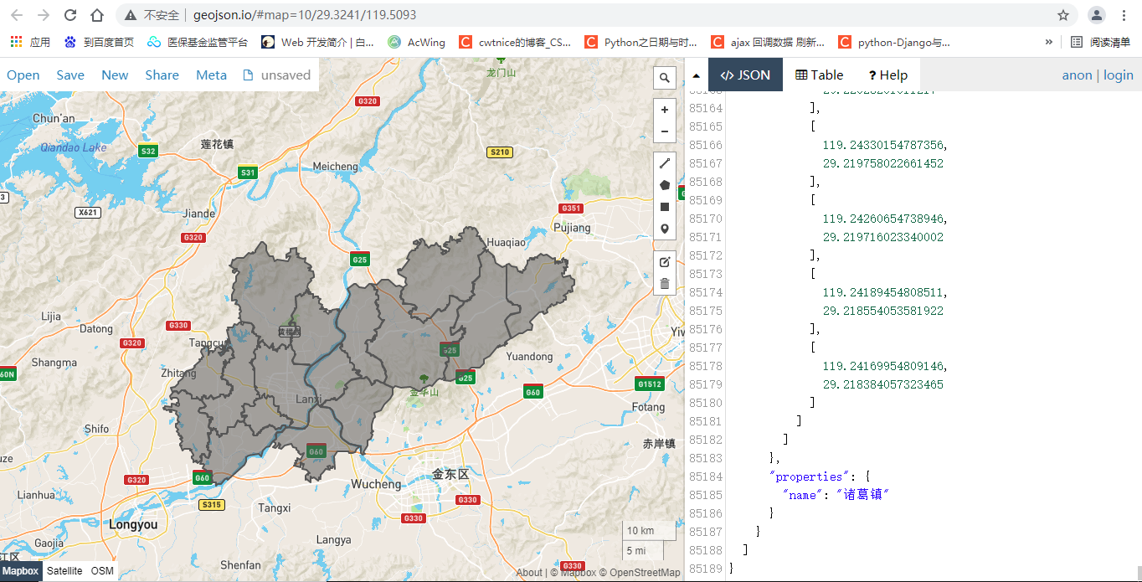Open the About map attribution link
The height and width of the screenshot is (582, 1142).
(529, 573)
